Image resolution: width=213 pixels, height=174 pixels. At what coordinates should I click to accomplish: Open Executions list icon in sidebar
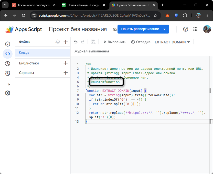click(8, 83)
